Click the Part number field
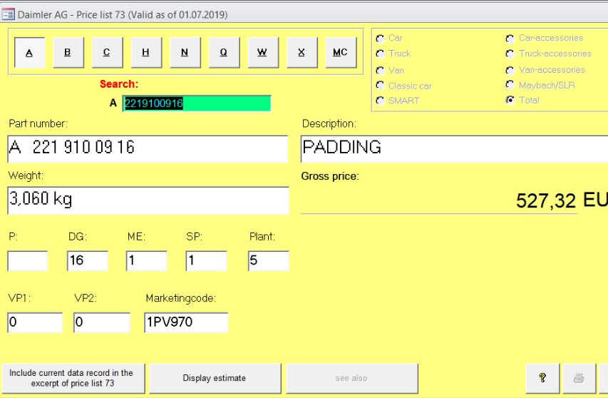This screenshot has width=608, height=398. 148,148
